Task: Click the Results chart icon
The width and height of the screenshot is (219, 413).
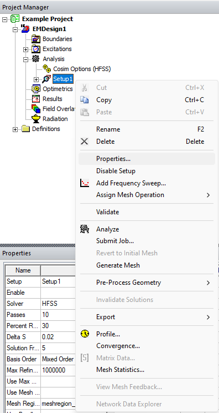Action: [x=36, y=99]
